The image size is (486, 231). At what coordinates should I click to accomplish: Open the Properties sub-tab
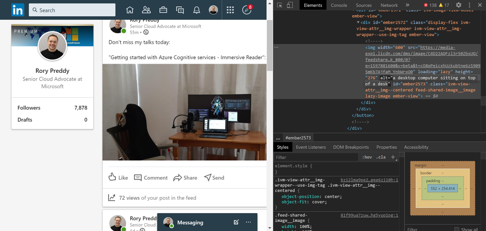pos(387,147)
